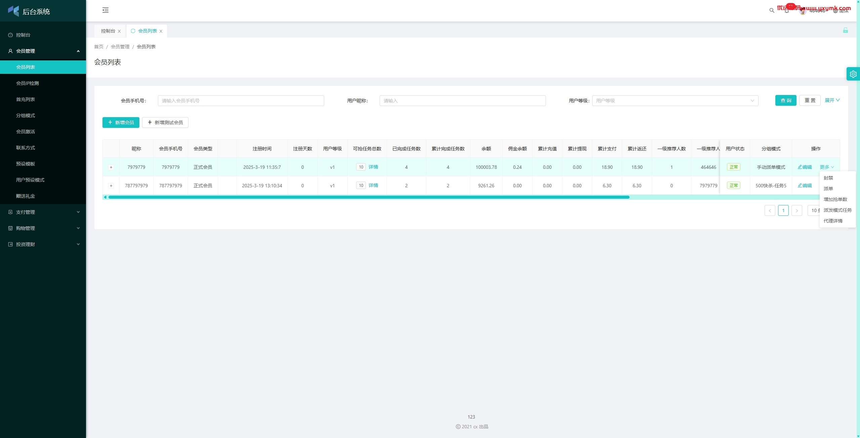Click the table's horizontal scrollbar thumb
The height and width of the screenshot is (438, 860).
(x=369, y=197)
